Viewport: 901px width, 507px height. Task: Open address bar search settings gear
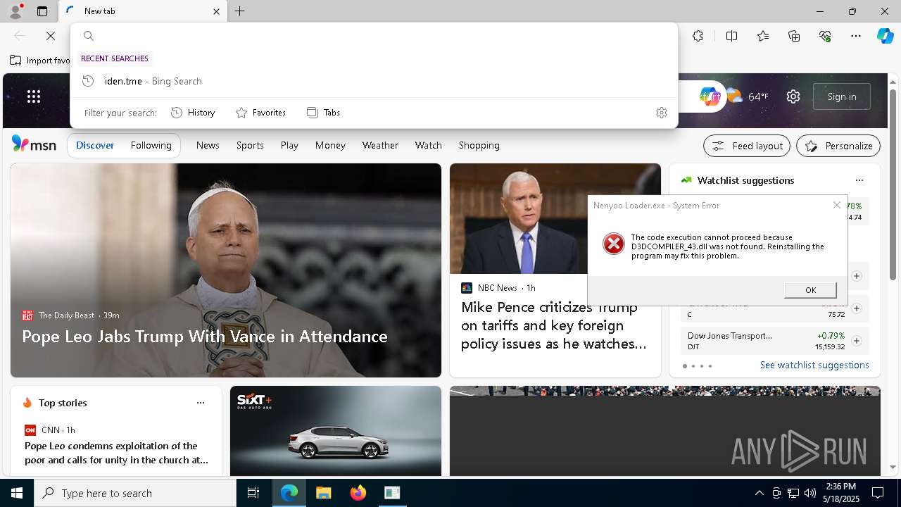(661, 113)
